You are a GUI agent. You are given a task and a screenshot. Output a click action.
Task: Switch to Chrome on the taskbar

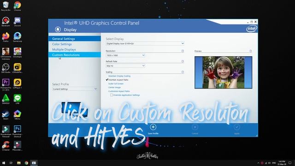[x=26, y=163]
